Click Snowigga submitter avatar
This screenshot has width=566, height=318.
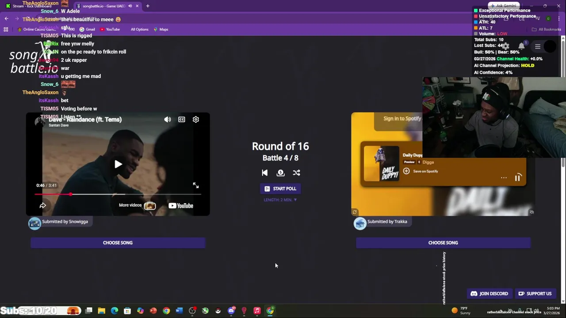[34, 223]
